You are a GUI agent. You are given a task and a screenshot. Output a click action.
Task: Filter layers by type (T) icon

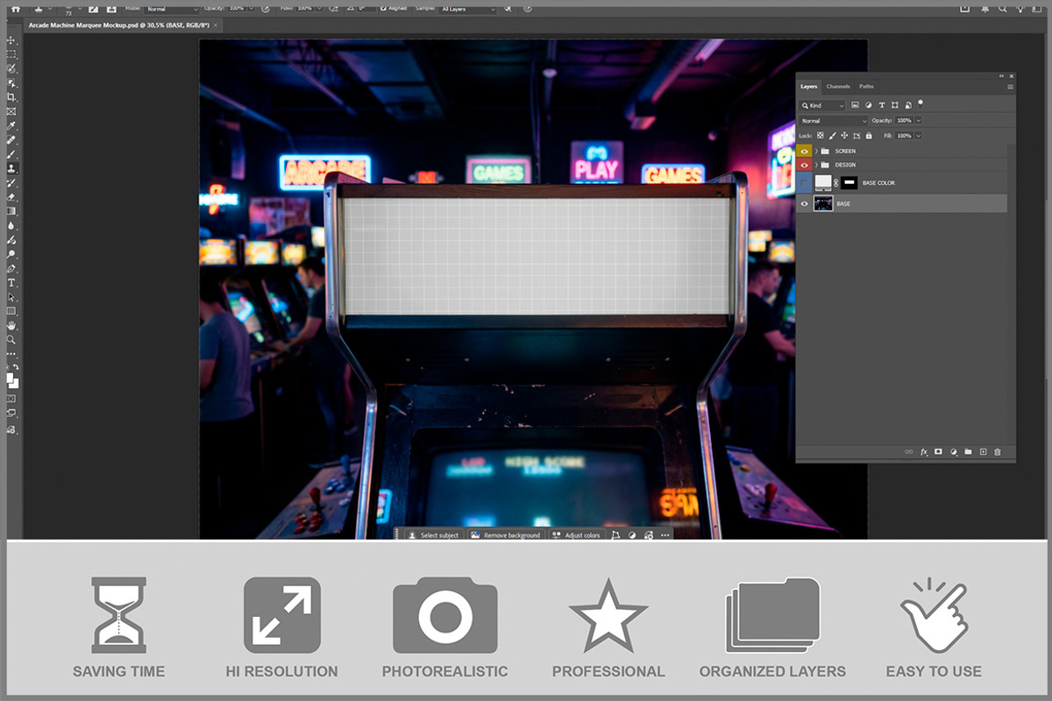tap(882, 105)
